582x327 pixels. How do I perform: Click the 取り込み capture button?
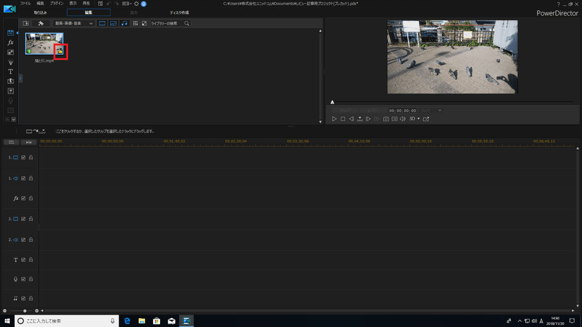(40, 13)
